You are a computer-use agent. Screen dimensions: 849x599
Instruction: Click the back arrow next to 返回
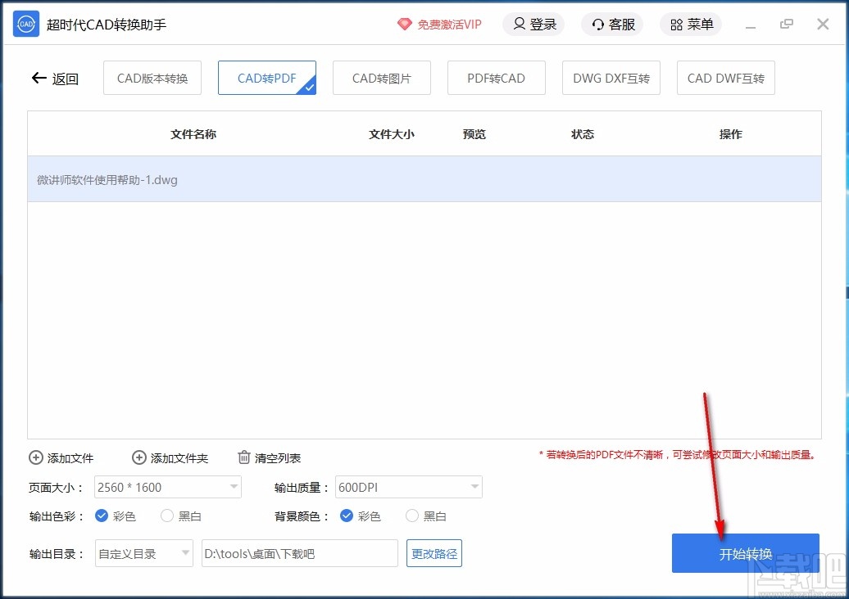tap(38, 79)
